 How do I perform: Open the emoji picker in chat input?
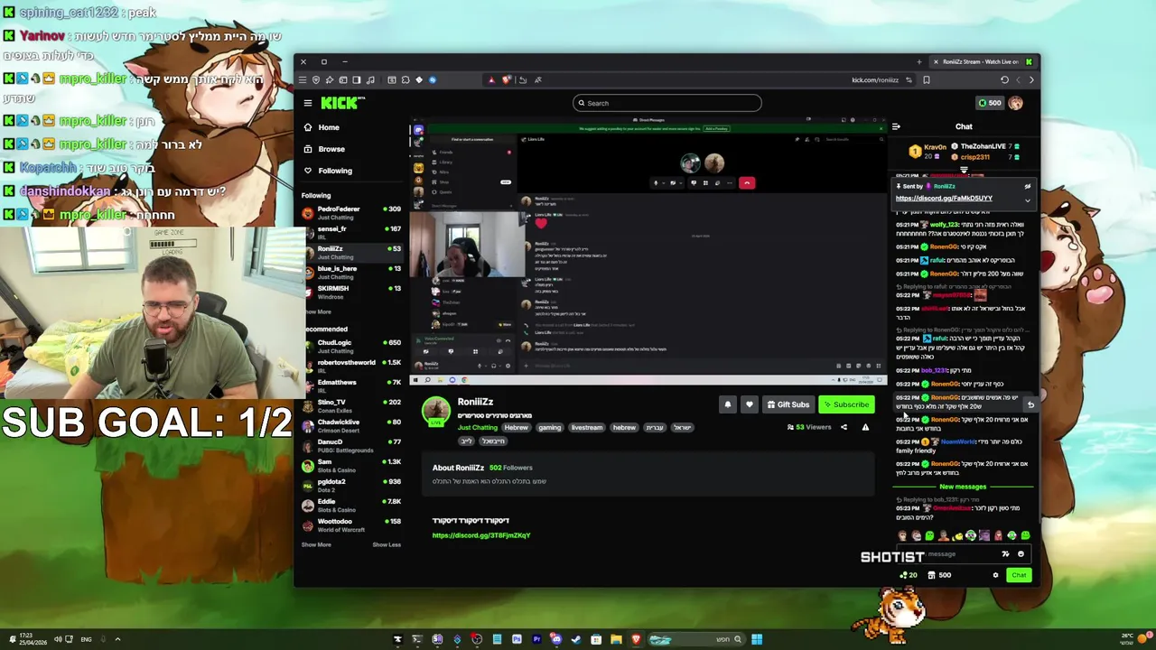pyautogui.click(x=1021, y=554)
